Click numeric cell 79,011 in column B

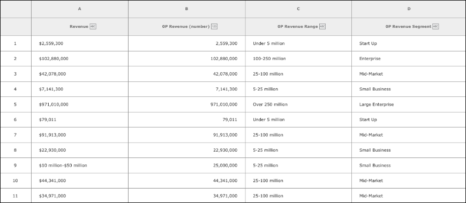(186, 120)
